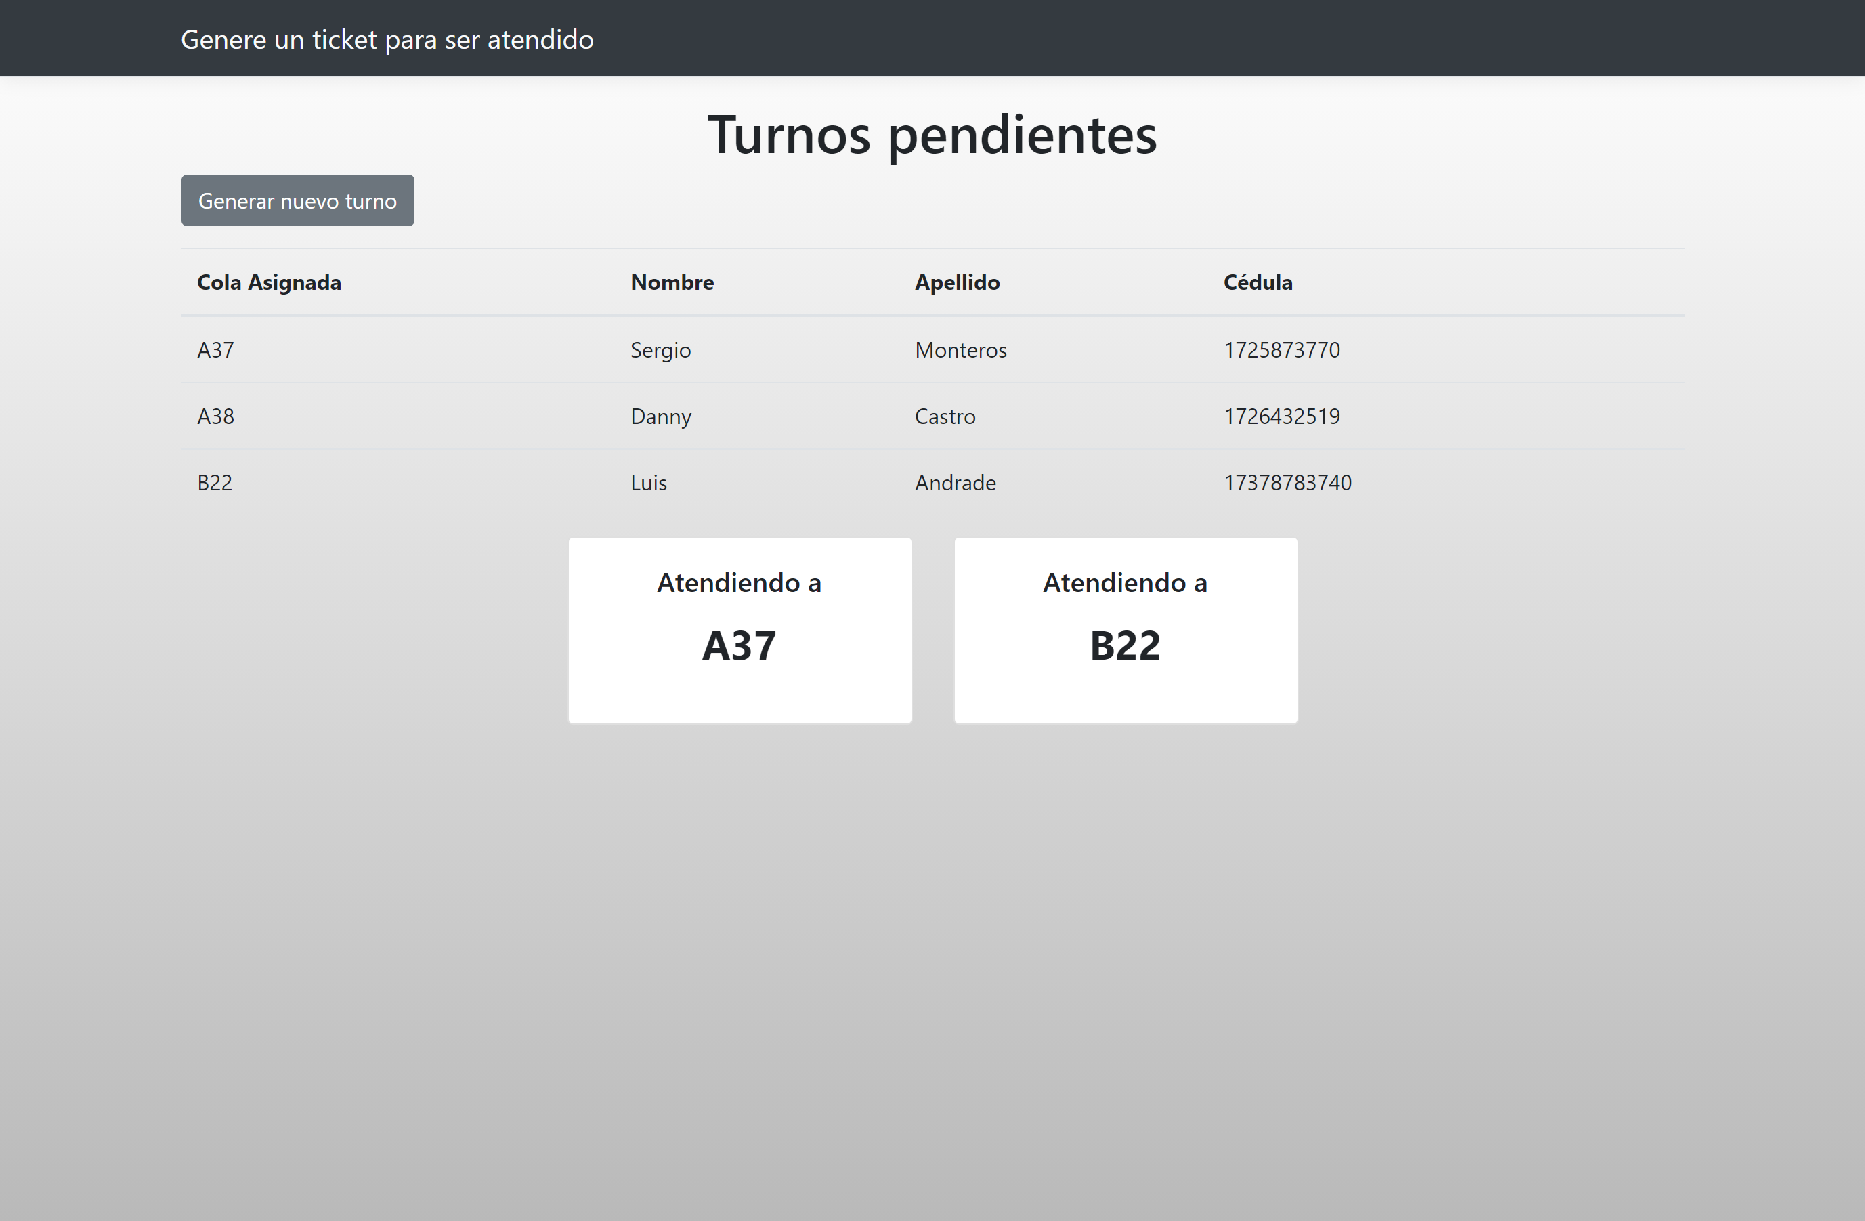The width and height of the screenshot is (1865, 1221).
Task: Click the Generar nuevo turno button
Action: pos(298,200)
